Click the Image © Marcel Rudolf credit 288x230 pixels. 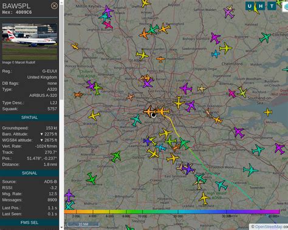point(19,63)
